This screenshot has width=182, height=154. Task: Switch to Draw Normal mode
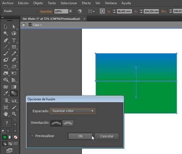point(5,144)
